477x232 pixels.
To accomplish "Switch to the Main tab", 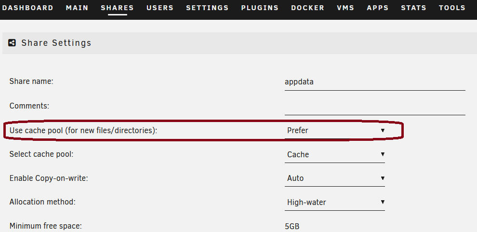I will (x=77, y=8).
